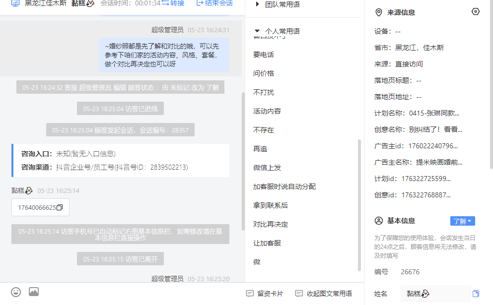Click the 基本信息 section heading
Viewport: 493px width, 305px height.
(x=401, y=221)
